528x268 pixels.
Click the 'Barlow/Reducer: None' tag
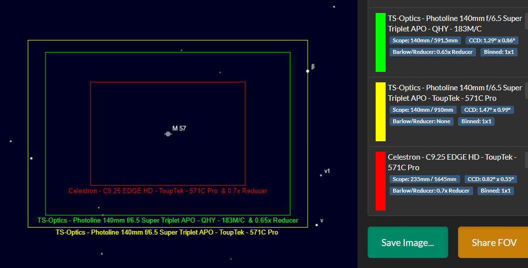(421, 121)
